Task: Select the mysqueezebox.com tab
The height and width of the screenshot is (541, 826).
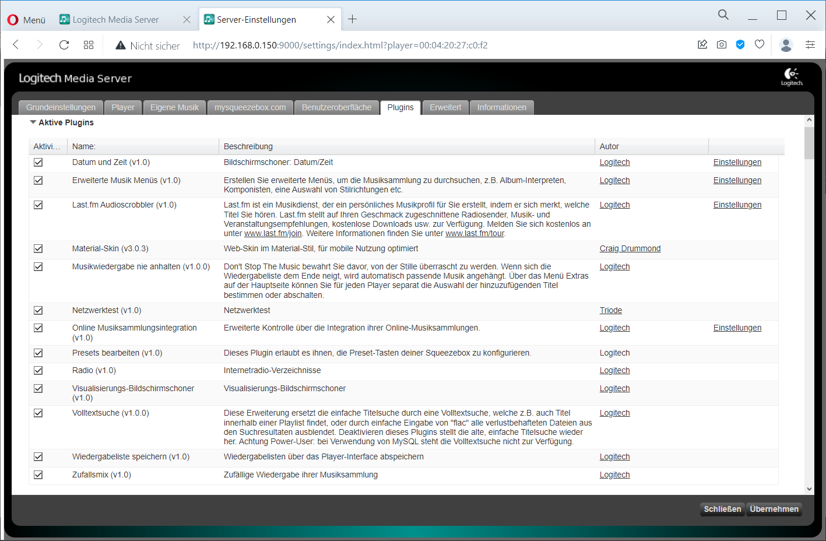Action: [x=250, y=107]
